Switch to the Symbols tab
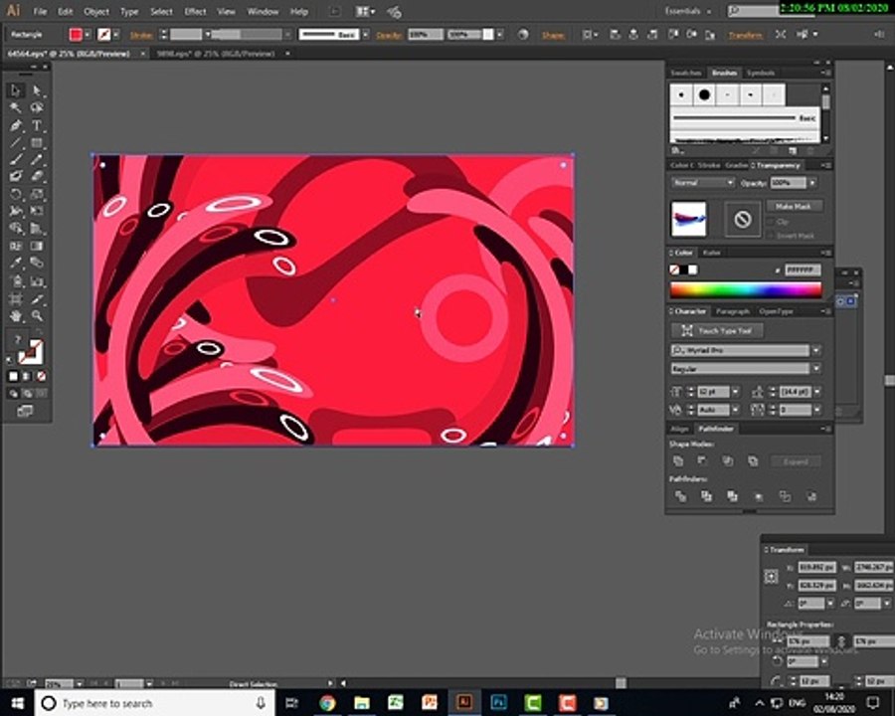This screenshot has width=895, height=716. click(761, 73)
